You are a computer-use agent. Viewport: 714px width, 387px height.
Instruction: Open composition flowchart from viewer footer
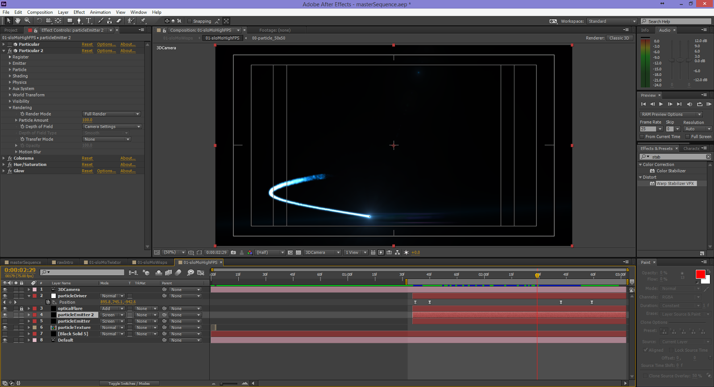coord(398,252)
